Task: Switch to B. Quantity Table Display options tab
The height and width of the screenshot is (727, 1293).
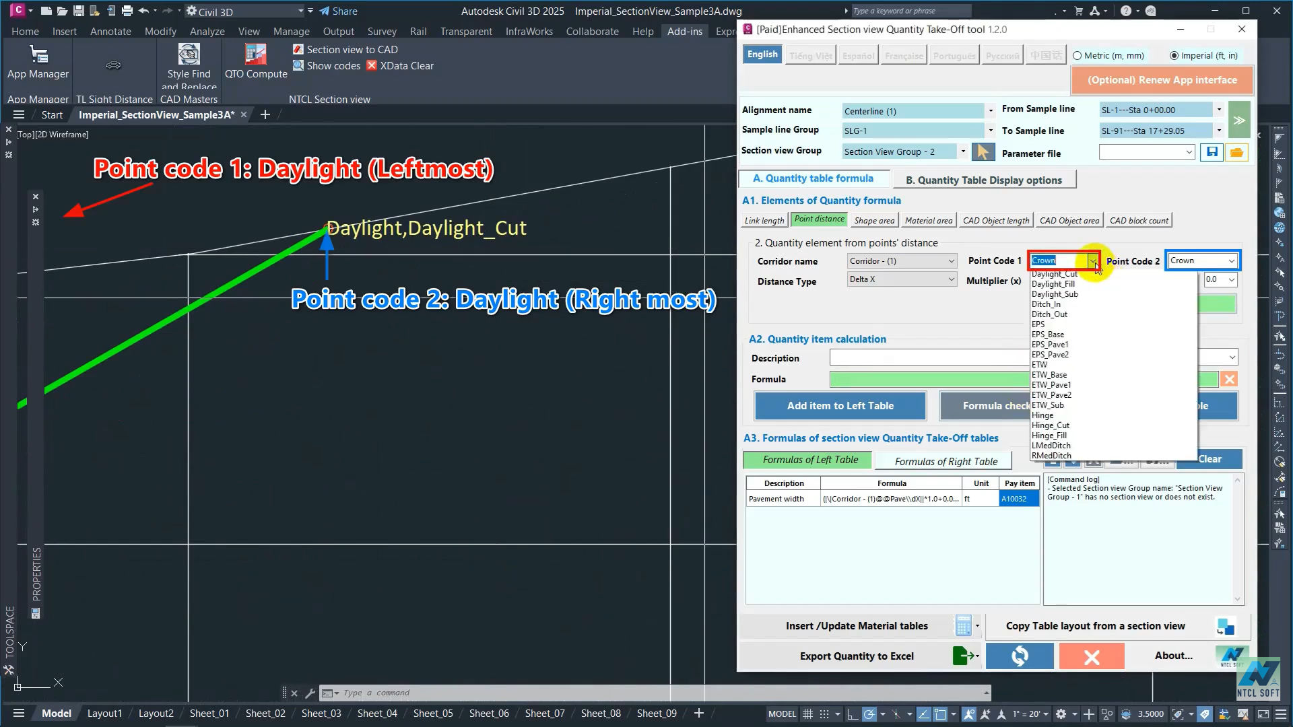Action: coord(984,180)
